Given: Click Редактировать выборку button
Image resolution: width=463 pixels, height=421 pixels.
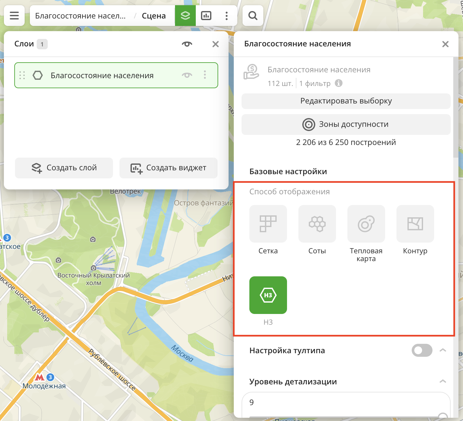Looking at the screenshot, I should point(346,101).
